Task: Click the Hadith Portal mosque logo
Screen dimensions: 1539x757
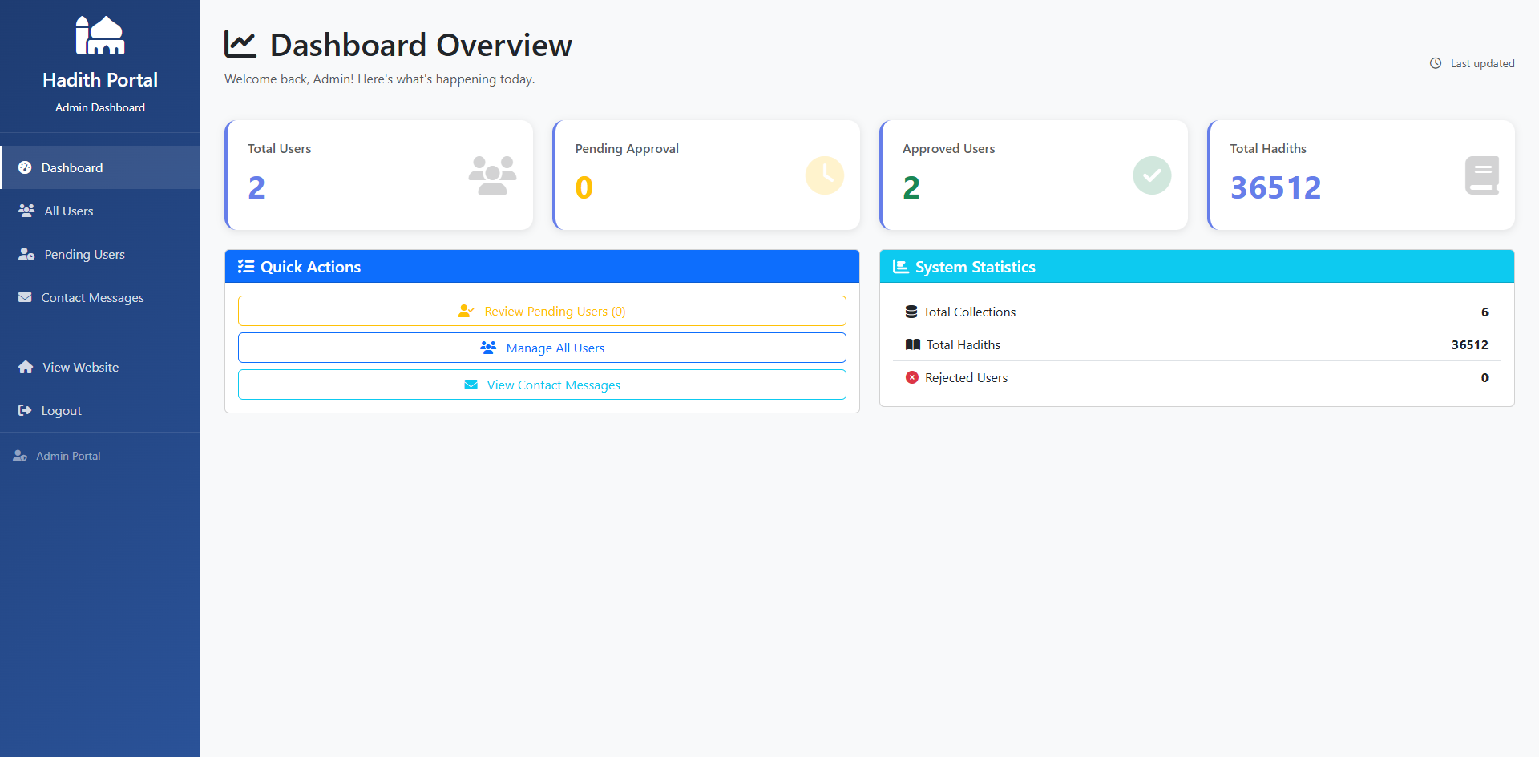Action: coord(100,36)
